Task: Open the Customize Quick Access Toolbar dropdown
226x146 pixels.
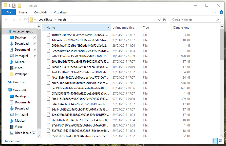Action: pyautogui.click(x=24, y=6)
